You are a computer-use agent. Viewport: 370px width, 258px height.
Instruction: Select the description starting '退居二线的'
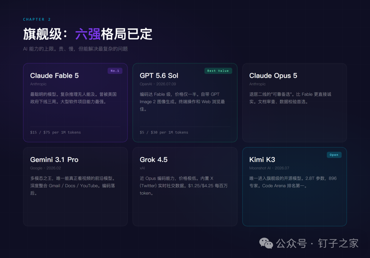coord(290,98)
